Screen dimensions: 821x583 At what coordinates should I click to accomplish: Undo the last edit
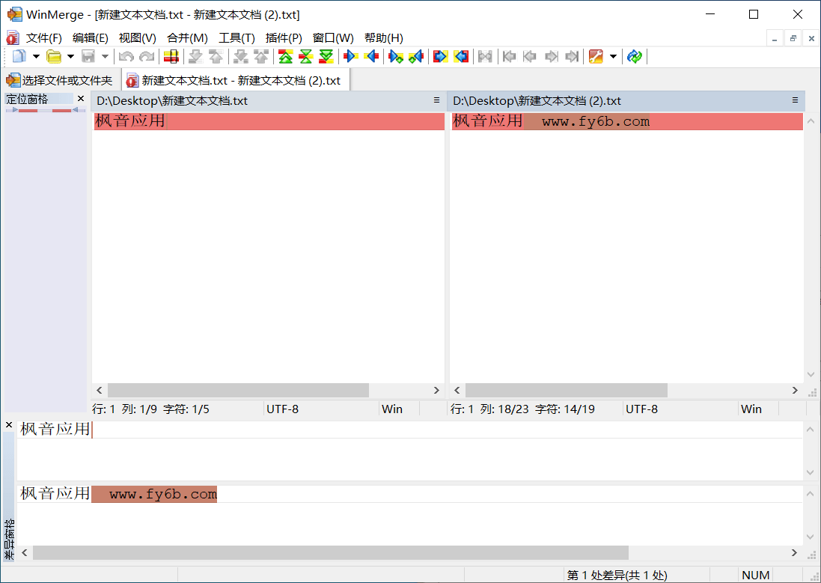pyautogui.click(x=126, y=56)
